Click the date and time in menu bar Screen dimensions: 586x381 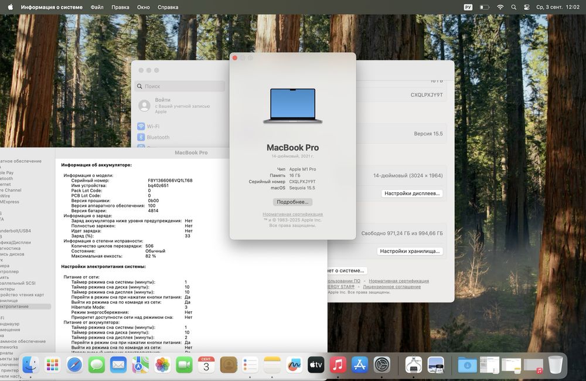coord(558,7)
